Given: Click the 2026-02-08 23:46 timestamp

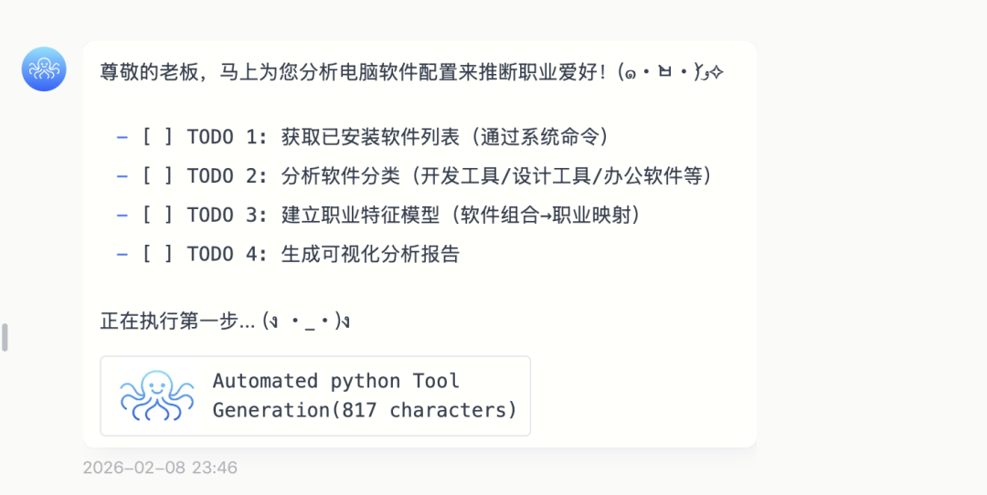Looking at the screenshot, I should click(x=160, y=468).
